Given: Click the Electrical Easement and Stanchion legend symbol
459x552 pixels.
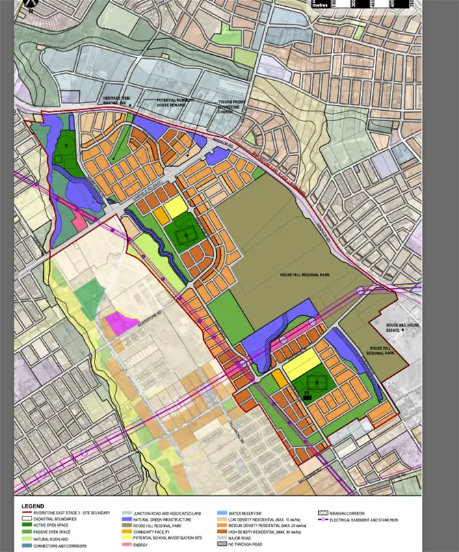Looking at the screenshot, I should 326,520.
